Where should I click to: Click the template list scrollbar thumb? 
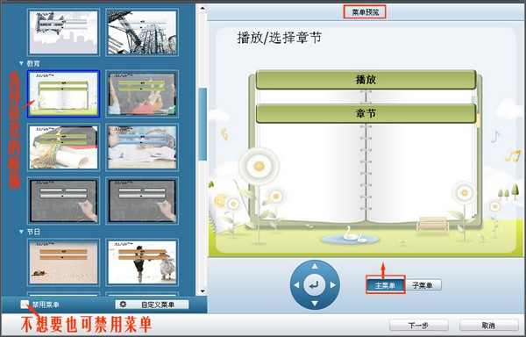(x=203, y=124)
